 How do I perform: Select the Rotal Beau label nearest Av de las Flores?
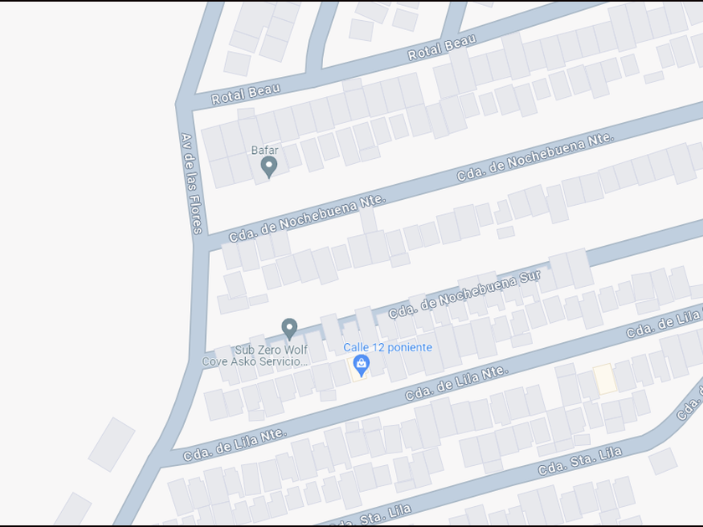click(246, 94)
